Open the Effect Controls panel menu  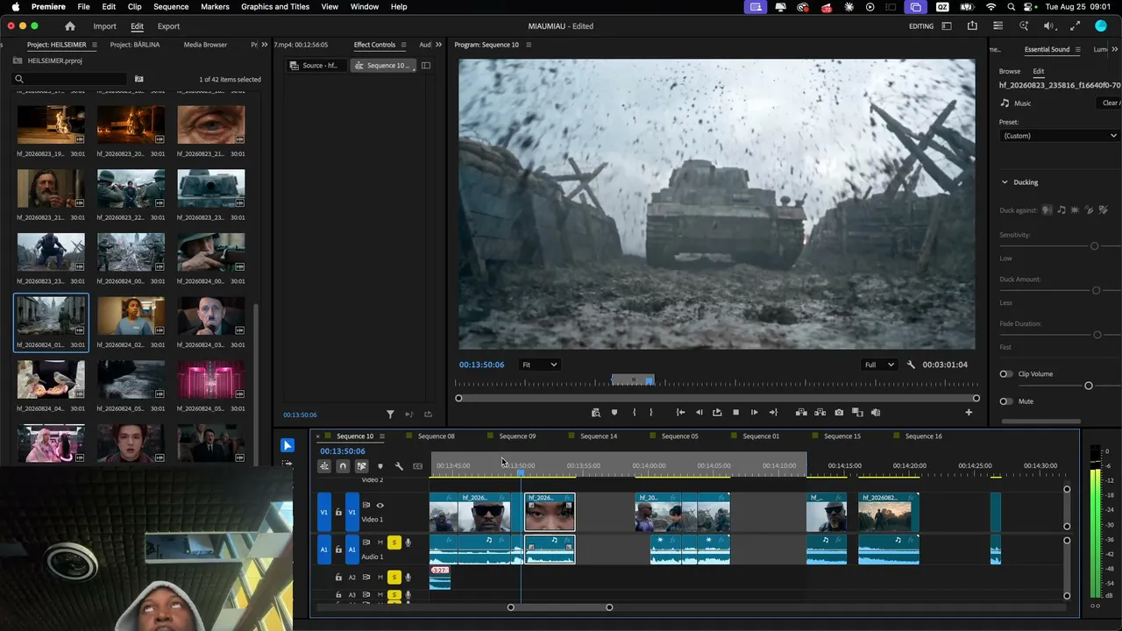pos(404,45)
